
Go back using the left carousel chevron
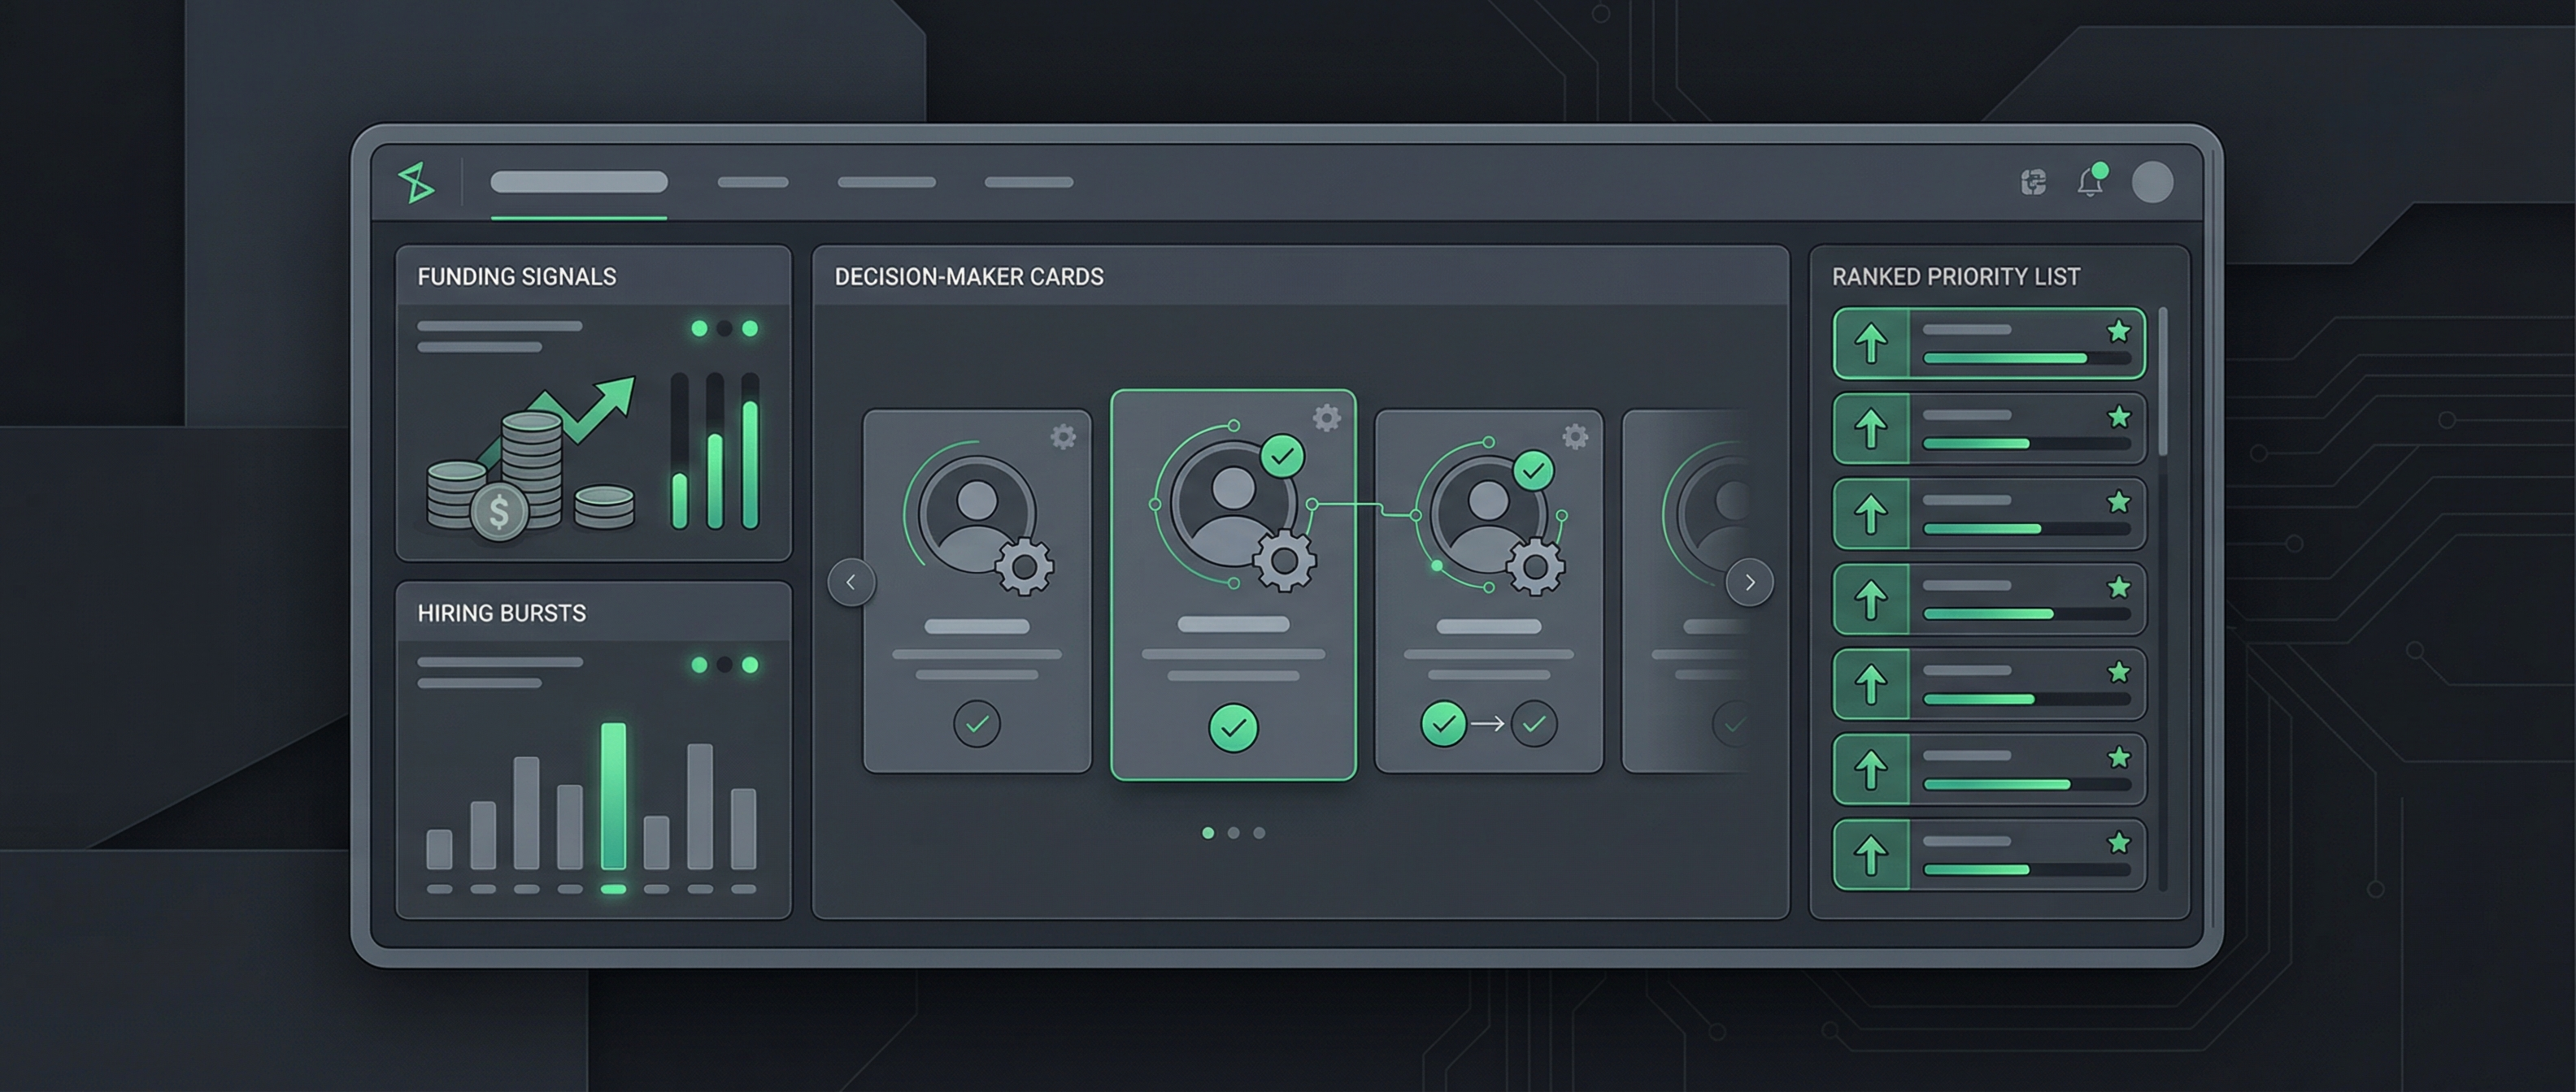point(851,583)
